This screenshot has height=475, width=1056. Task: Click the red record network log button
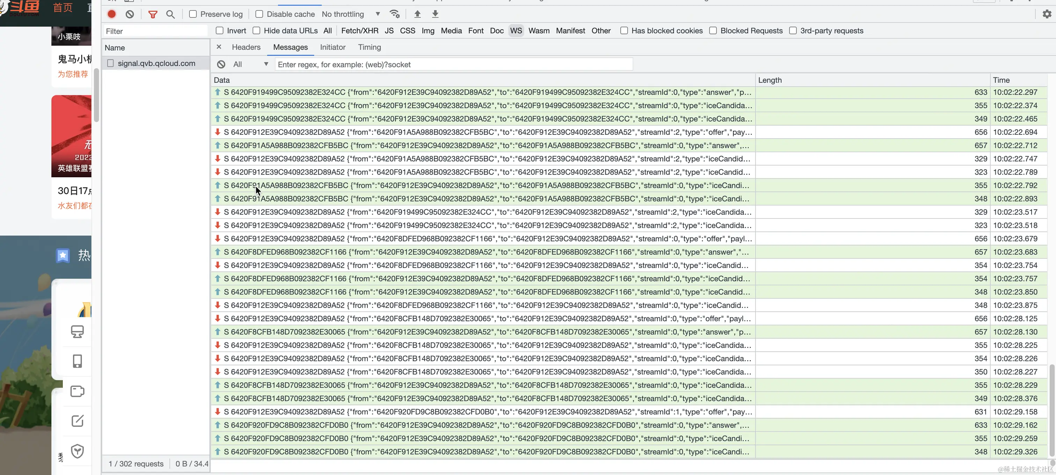tap(111, 14)
